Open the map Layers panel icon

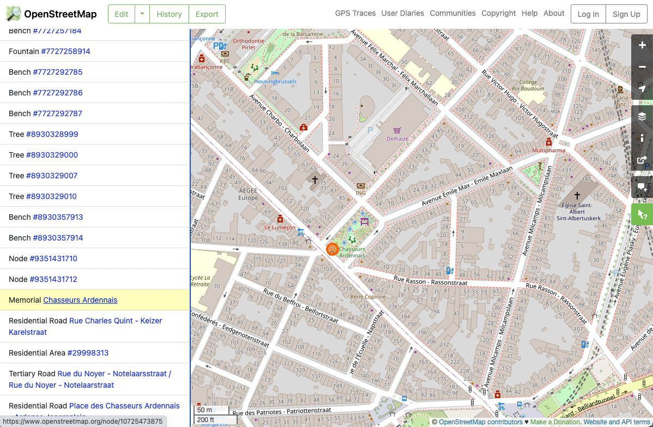[642, 116]
